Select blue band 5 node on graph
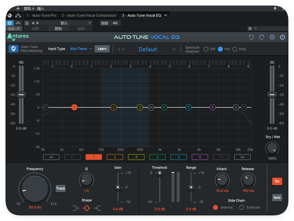The width and height of the screenshot is (294, 221). [188, 107]
